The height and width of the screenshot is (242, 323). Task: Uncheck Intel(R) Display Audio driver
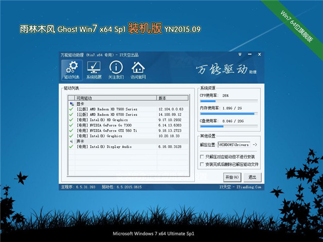[71, 147]
